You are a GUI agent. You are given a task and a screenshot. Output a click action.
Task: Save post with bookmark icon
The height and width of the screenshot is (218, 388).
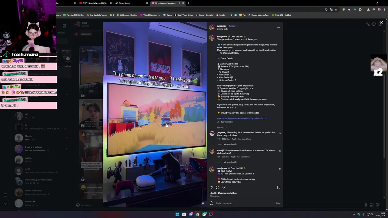tap(279, 187)
